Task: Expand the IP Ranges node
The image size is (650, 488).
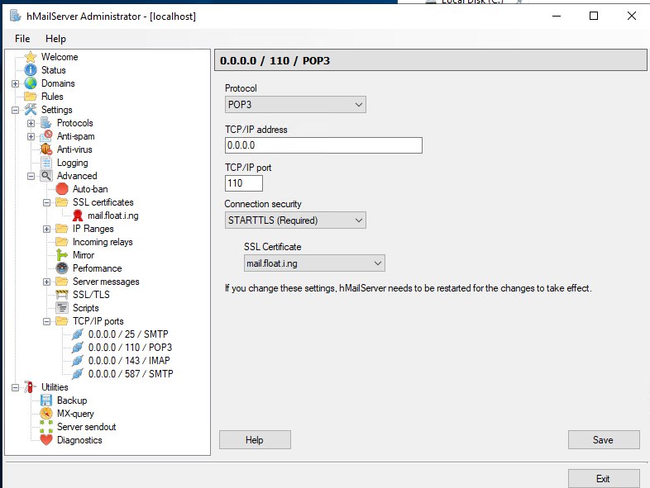Action: click(x=47, y=230)
